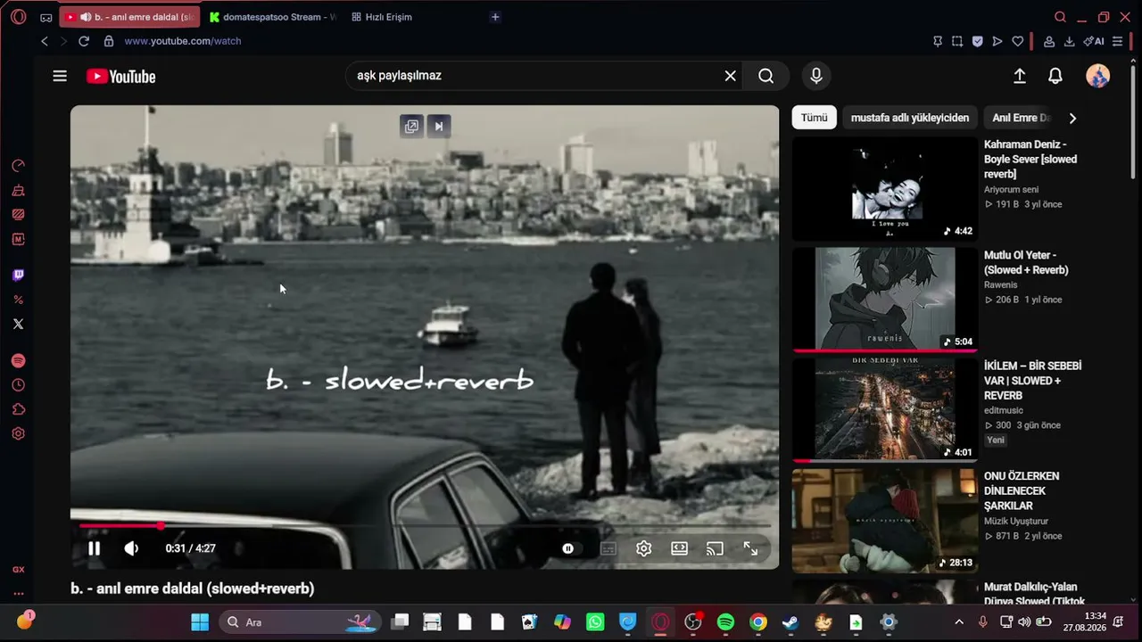Image resolution: width=1142 pixels, height=642 pixels.
Task: Open X (Twitter) in the sidebar
Action: pyautogui.click(x=19, y=324)
